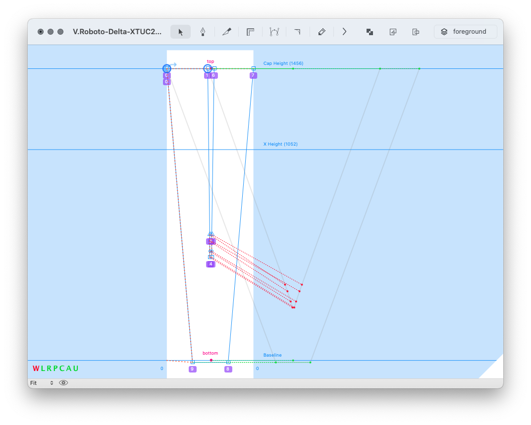This screenshot has width=531, height=425.
Task: Click the bottom anchor point
Action: tap(211, 360)
